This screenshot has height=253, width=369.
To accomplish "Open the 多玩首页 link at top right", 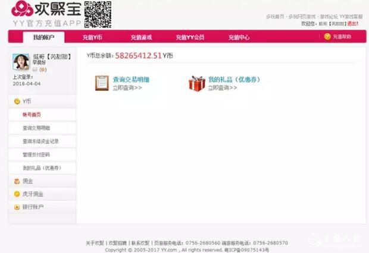I will [275, 17].
